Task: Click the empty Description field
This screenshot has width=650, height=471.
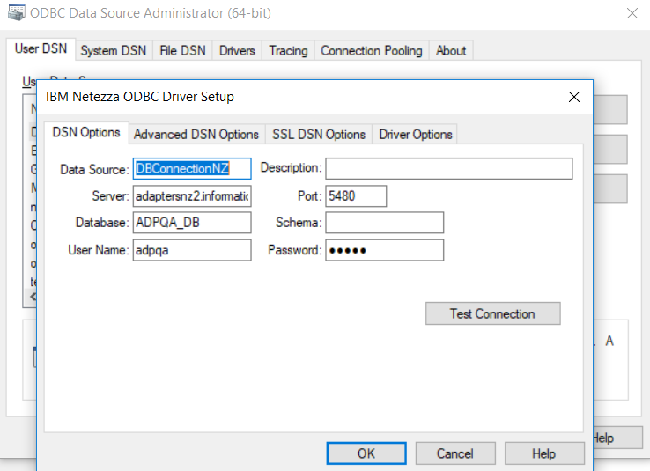Action: point(449,169)
